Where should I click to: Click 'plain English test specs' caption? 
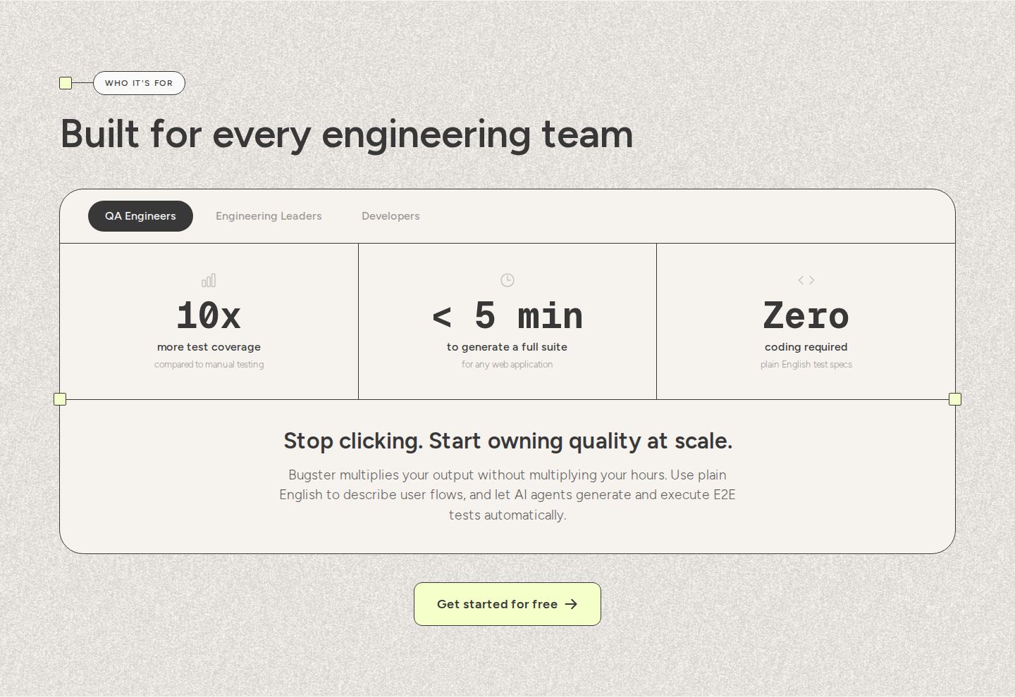tap(806, 365)
